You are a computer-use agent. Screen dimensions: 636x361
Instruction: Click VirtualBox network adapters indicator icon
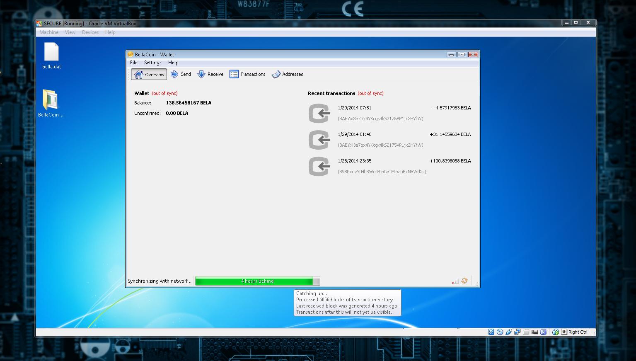(517, 332)
